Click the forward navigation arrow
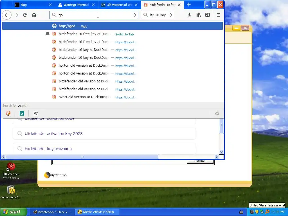 pos(16,15)
